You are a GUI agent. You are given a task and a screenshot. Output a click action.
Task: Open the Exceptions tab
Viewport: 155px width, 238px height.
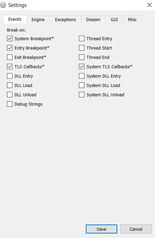(x=65, y=20)
